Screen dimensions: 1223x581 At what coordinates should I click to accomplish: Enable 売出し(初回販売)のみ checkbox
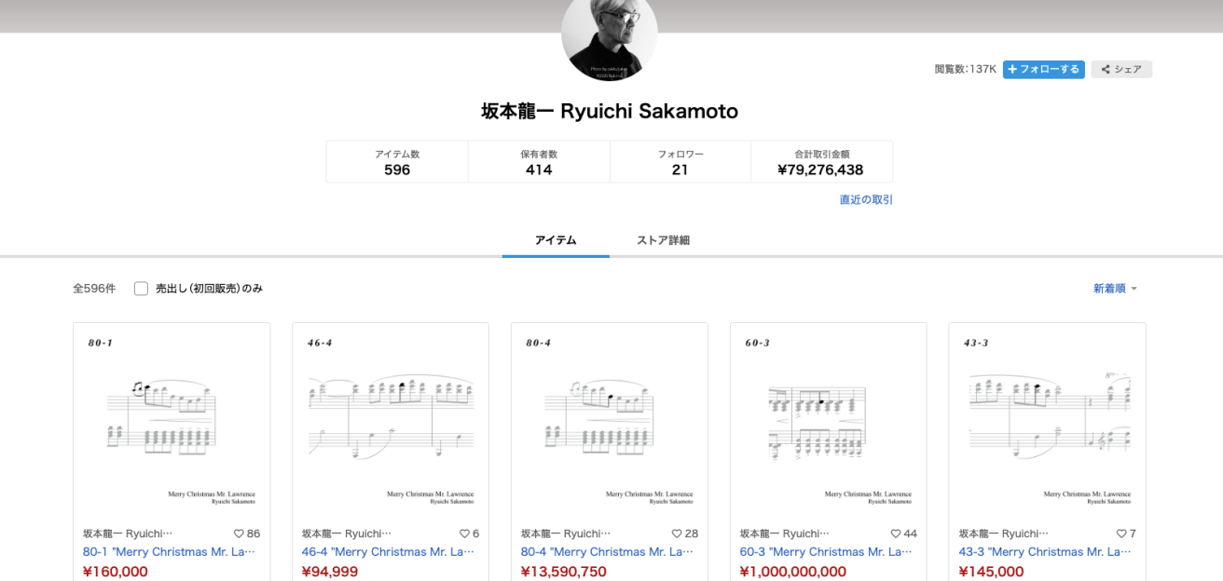[x=142, y=289]
